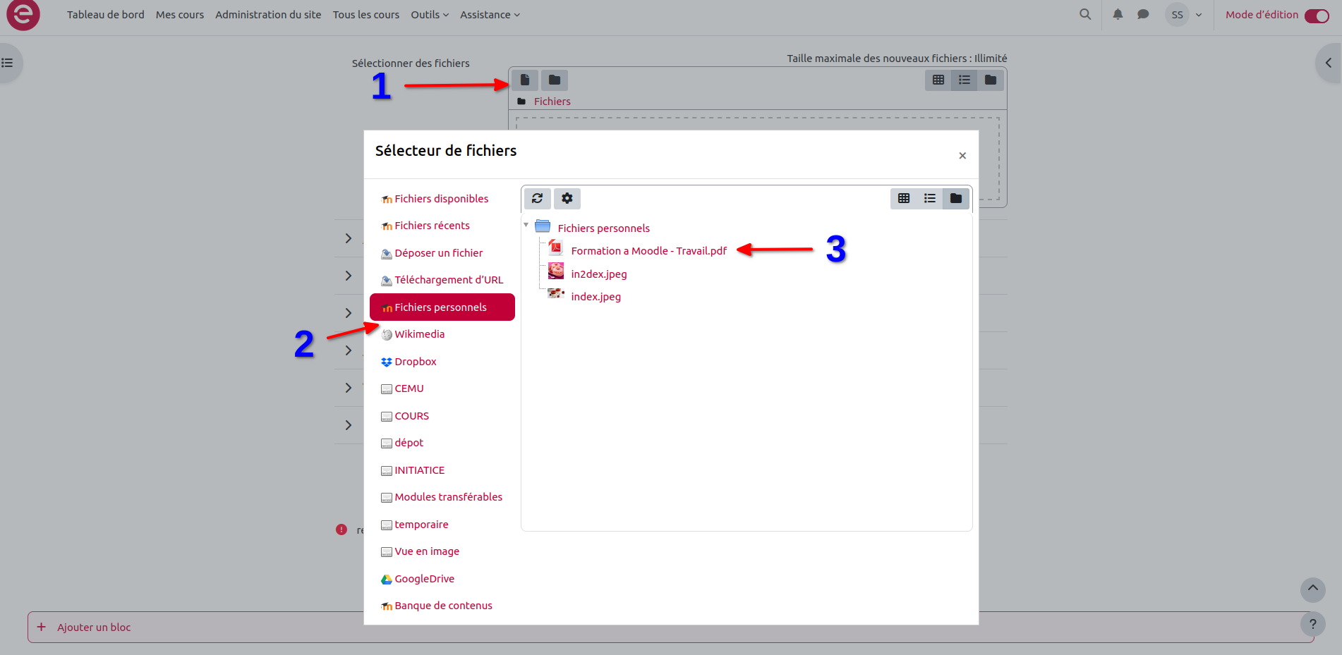Switch file picker to tree folder view
Viewport: 1342px width, 655px height.
[955, 199]
